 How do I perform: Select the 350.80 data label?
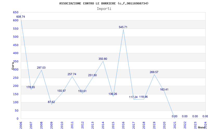103,59
